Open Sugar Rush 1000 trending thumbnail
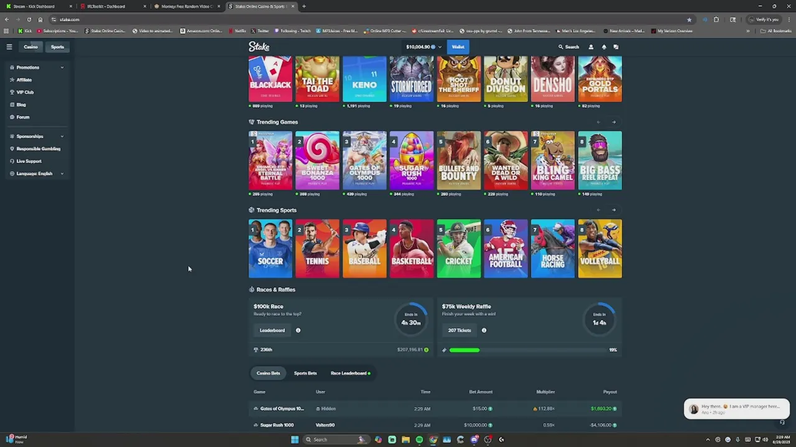 tap(412, 160)
